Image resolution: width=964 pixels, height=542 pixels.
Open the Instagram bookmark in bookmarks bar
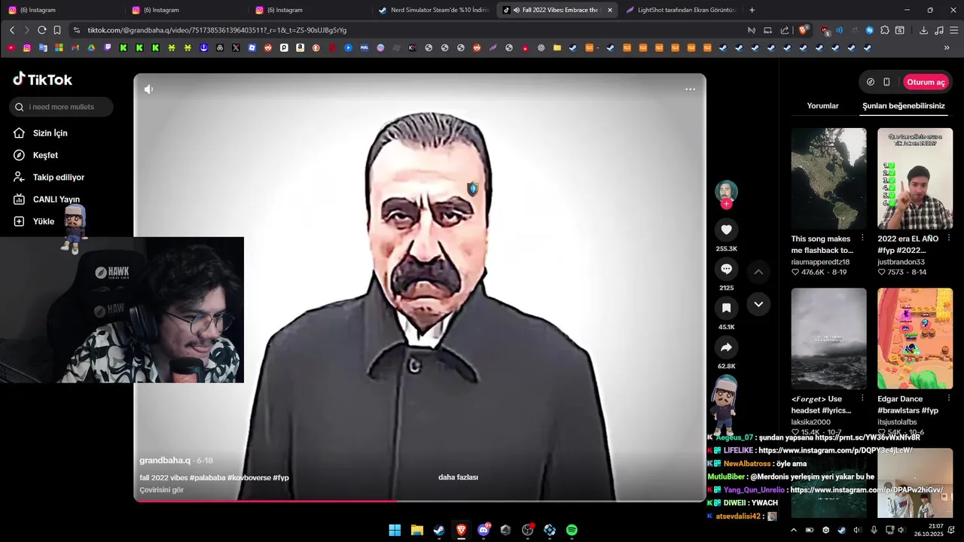tap(27, 47)
